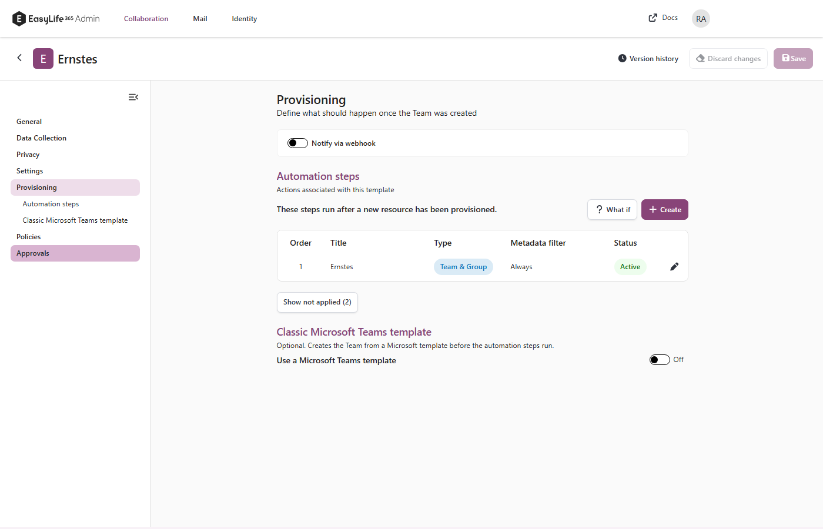Click Discard changes button
This screenshot has width=823, height=529.
pos(728,59)
